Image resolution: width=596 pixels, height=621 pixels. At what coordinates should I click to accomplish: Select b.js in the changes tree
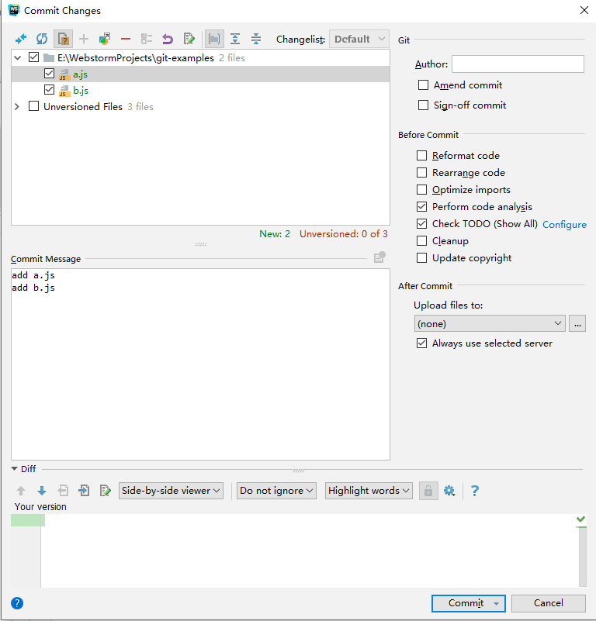click(x=81, y=91)
